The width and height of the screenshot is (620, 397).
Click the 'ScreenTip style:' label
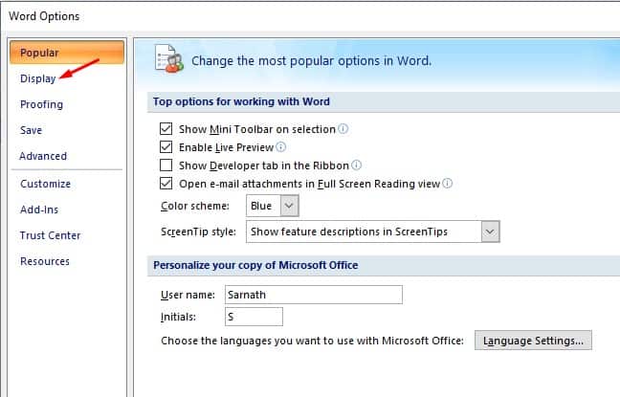tap(198, 232)
